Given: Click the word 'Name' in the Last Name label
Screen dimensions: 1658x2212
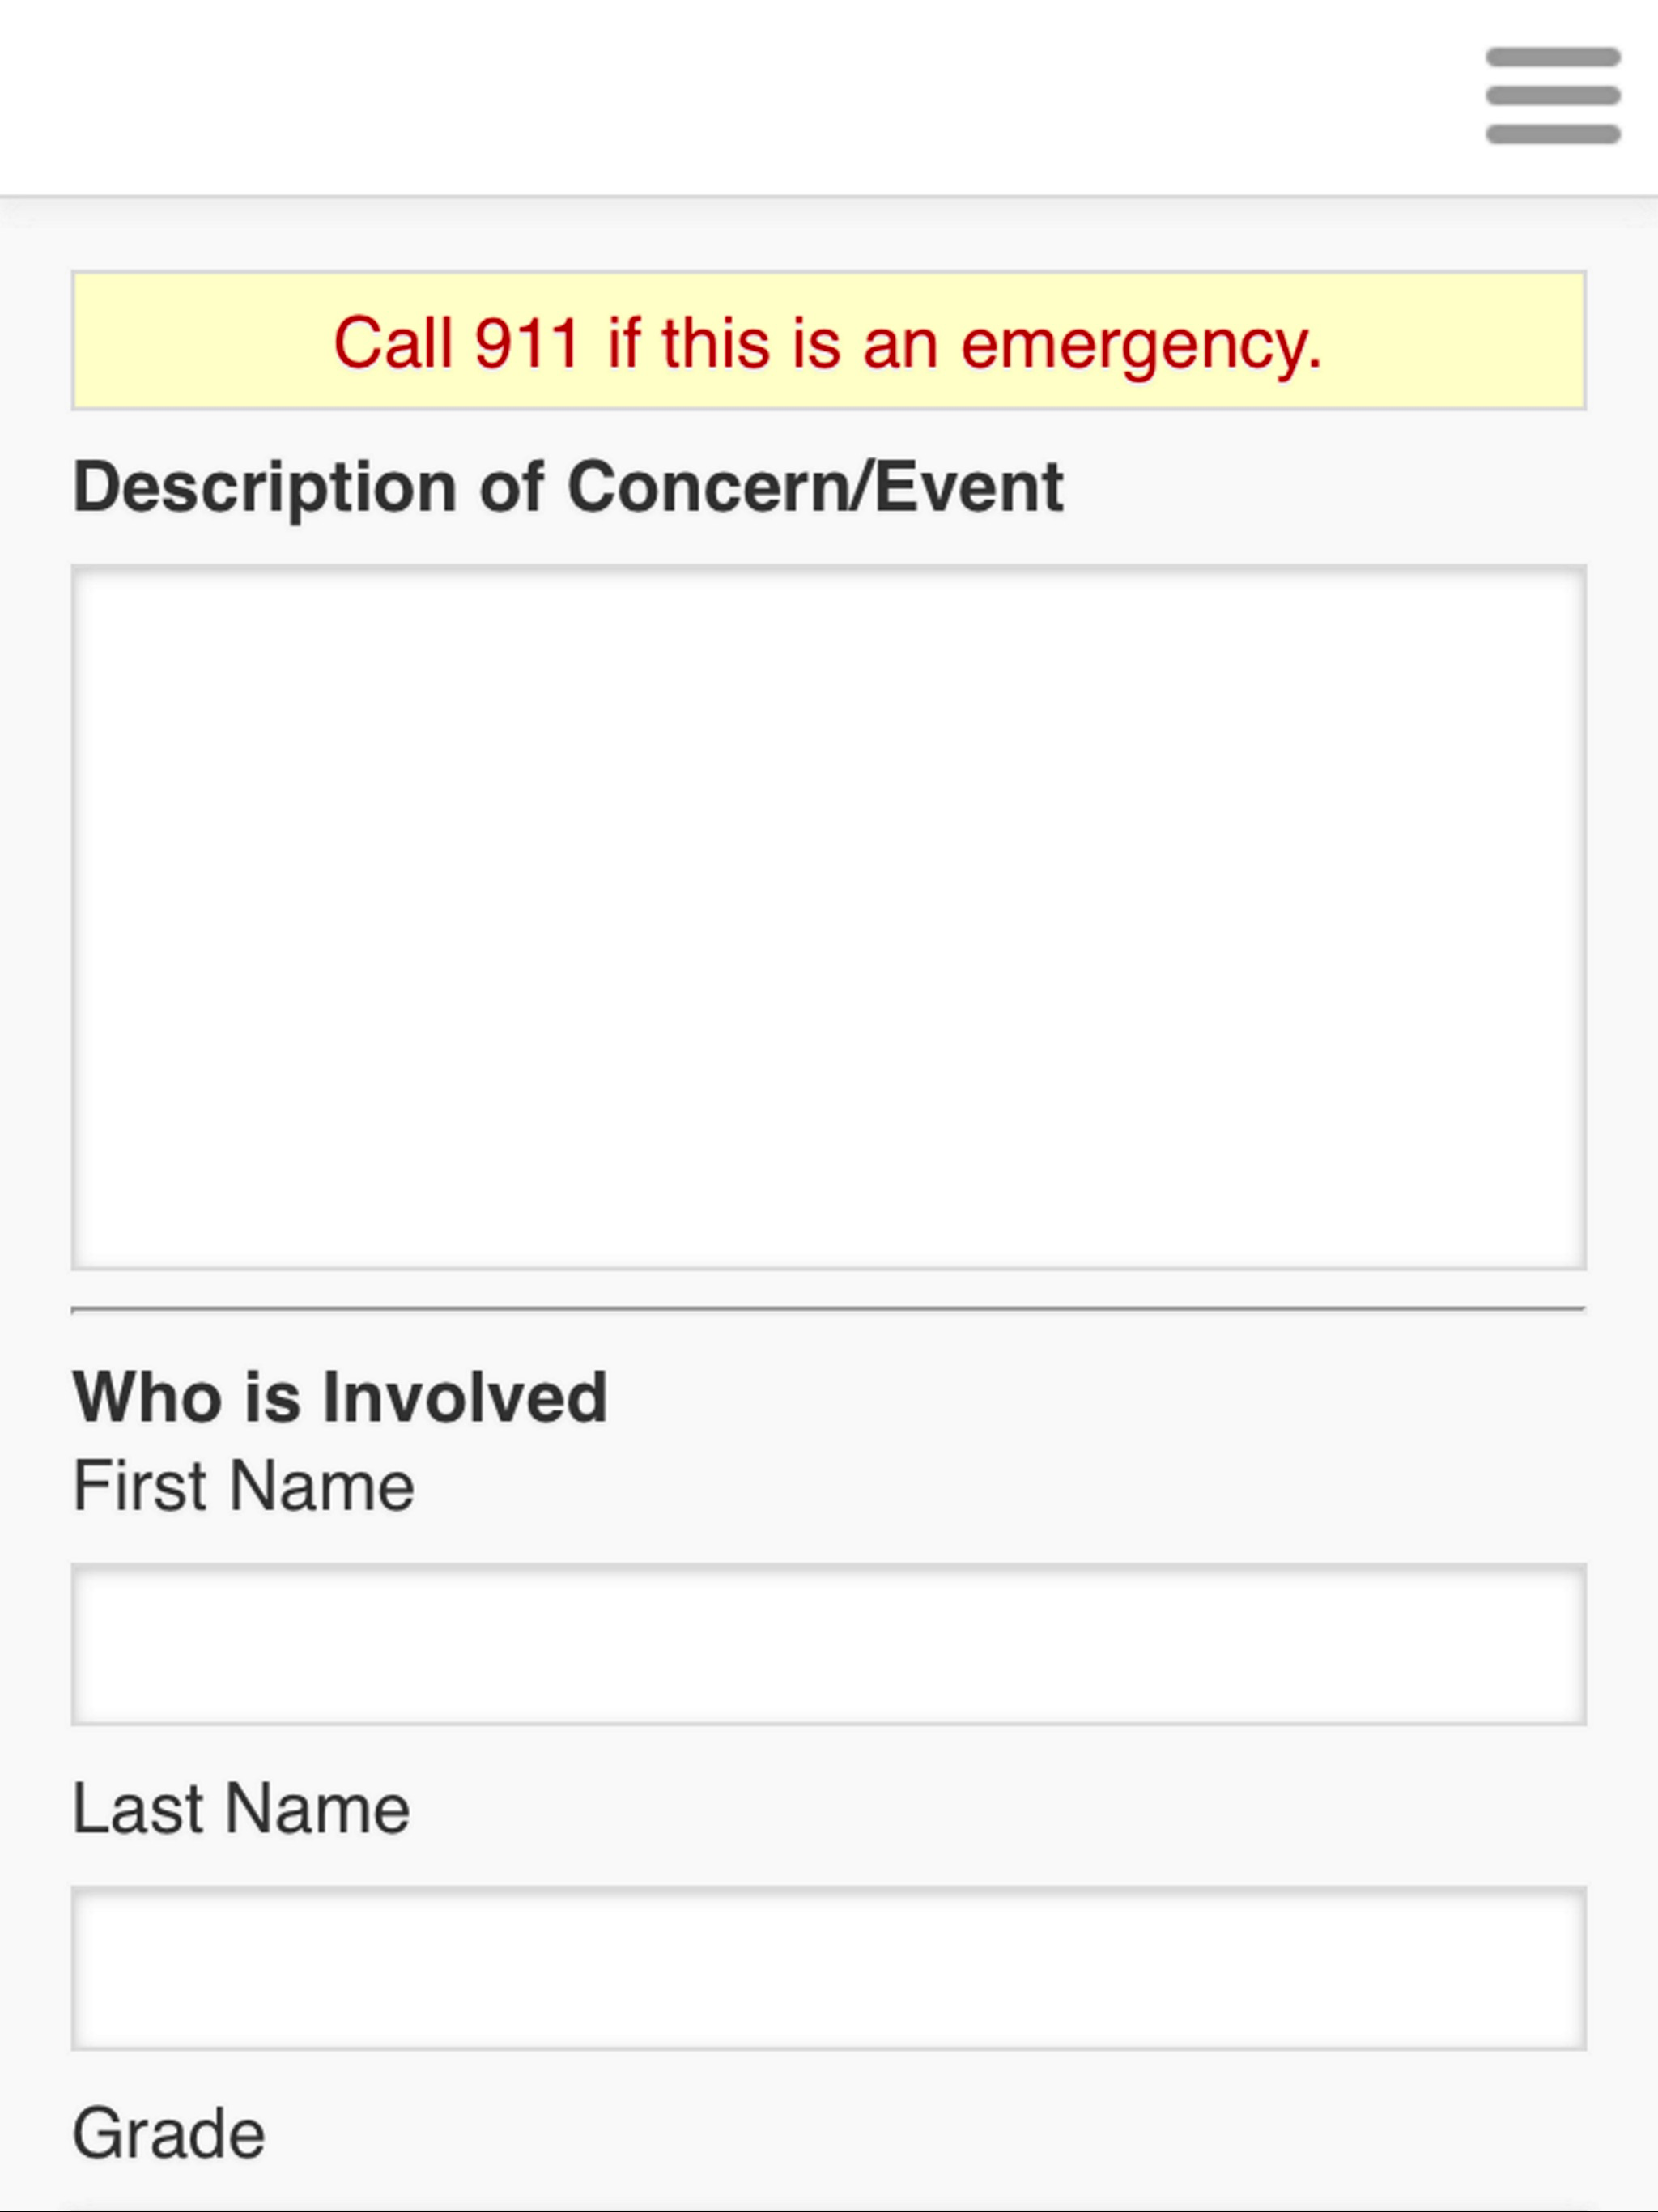Looking at the screenshot, I should (x=318, y=1809).
